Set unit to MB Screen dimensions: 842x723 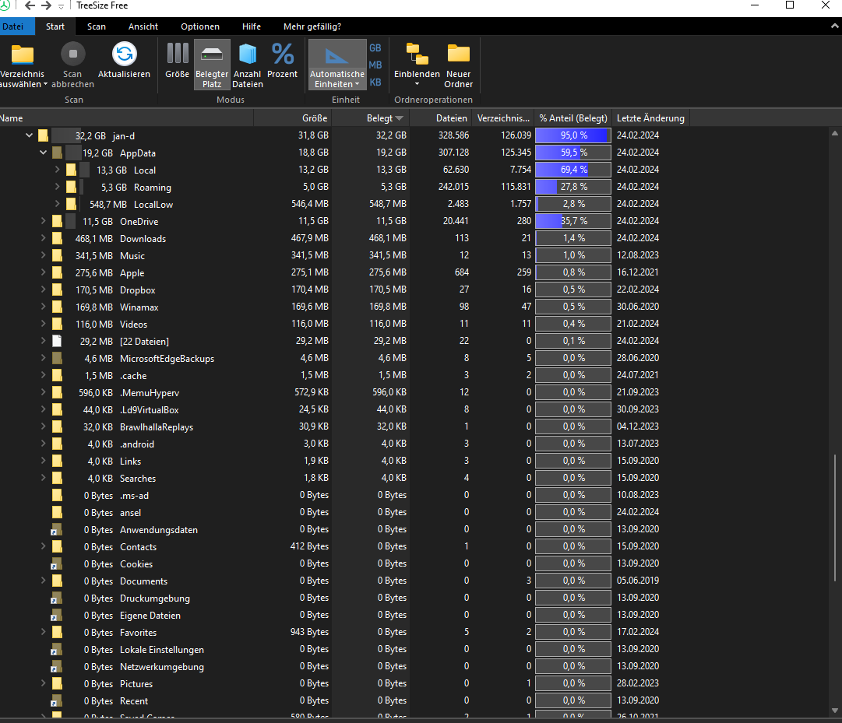[x=375, y=65]
